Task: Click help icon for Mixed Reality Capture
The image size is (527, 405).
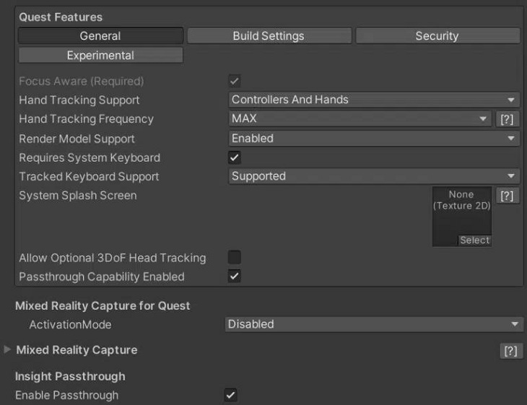Action: (510, 351)
